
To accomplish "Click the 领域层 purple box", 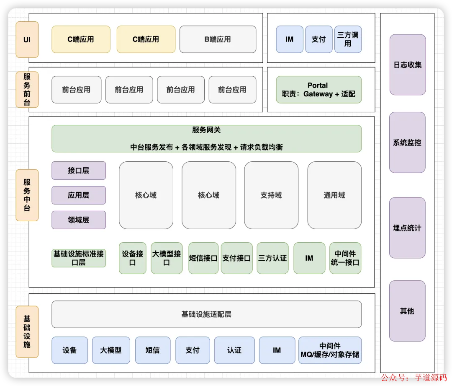I will coord(79,220).
